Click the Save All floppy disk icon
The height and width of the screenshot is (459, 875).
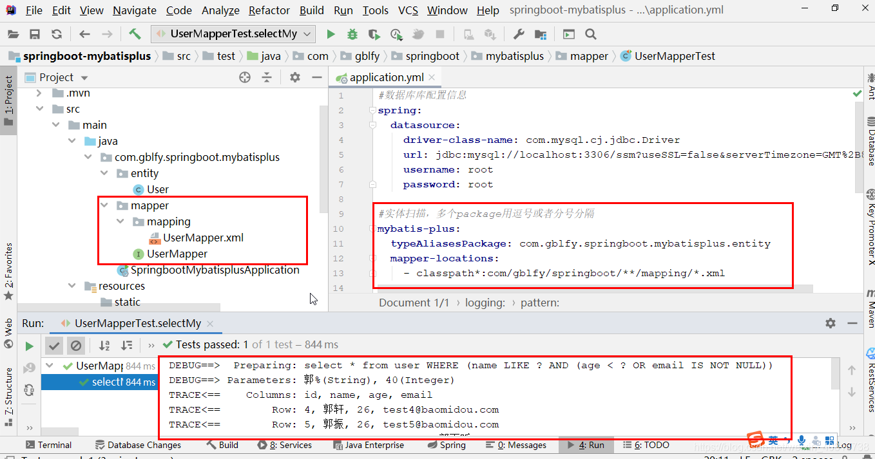[35, 34]
